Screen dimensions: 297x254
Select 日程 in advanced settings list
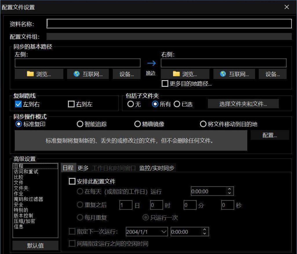coord(35,166)
